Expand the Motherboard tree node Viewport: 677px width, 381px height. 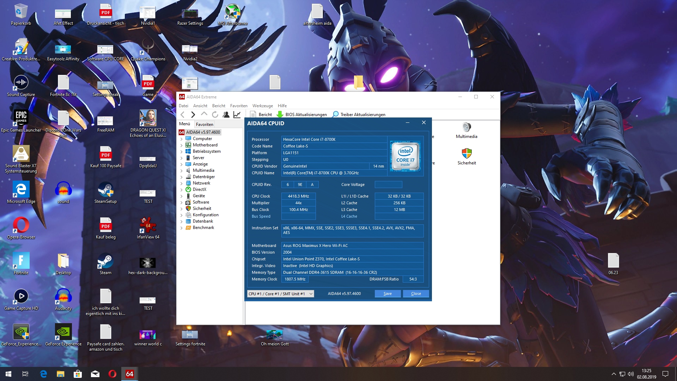point(182,145)
